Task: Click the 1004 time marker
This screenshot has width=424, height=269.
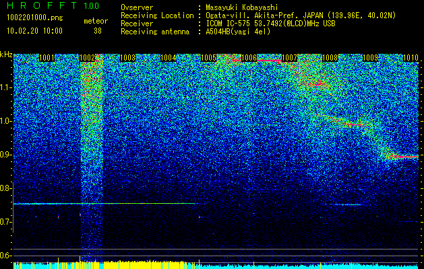Action: click(x=169, y=58)
